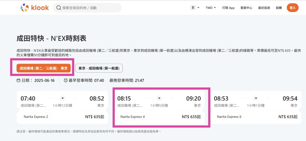Click the arrow icon in the 07:40 card
This screenshot has width=306, height=141.
pos(62,98)
